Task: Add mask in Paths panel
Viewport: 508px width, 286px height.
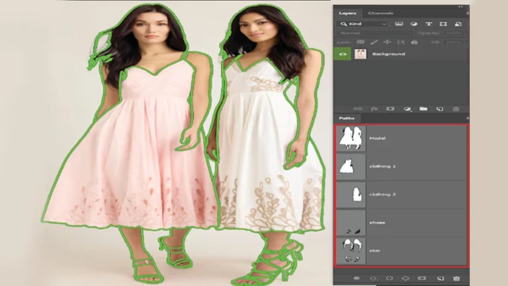Action: pos(421,278)
